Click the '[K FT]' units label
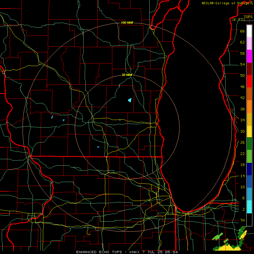254x254 pixels. tap(238, 19)
